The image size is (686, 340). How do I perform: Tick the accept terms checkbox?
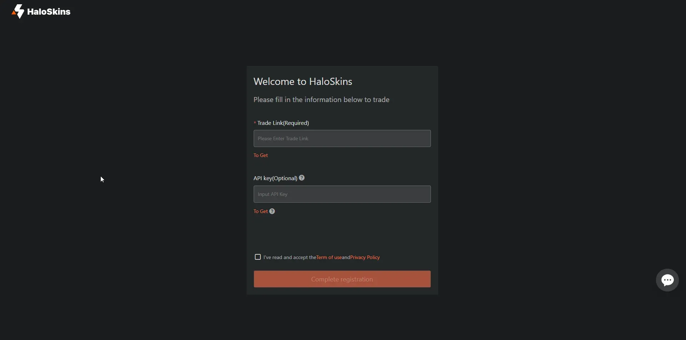(x=258, y=257)
